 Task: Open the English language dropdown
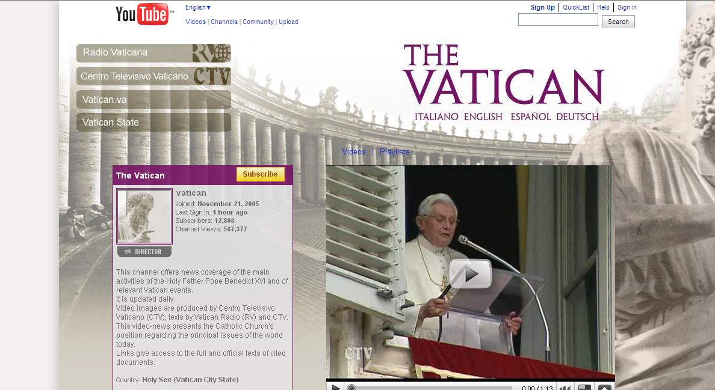point(198,8)
